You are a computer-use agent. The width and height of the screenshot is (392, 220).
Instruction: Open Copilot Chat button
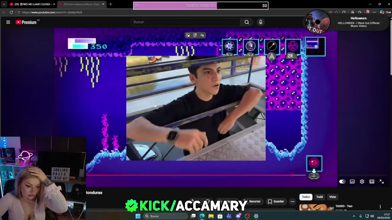point(385,12)
